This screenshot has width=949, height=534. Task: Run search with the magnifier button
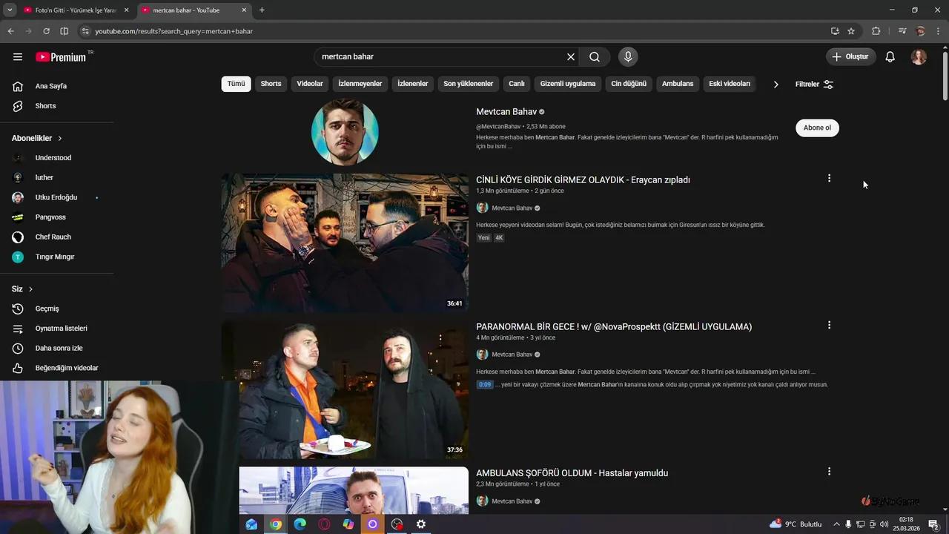point(595,57)
